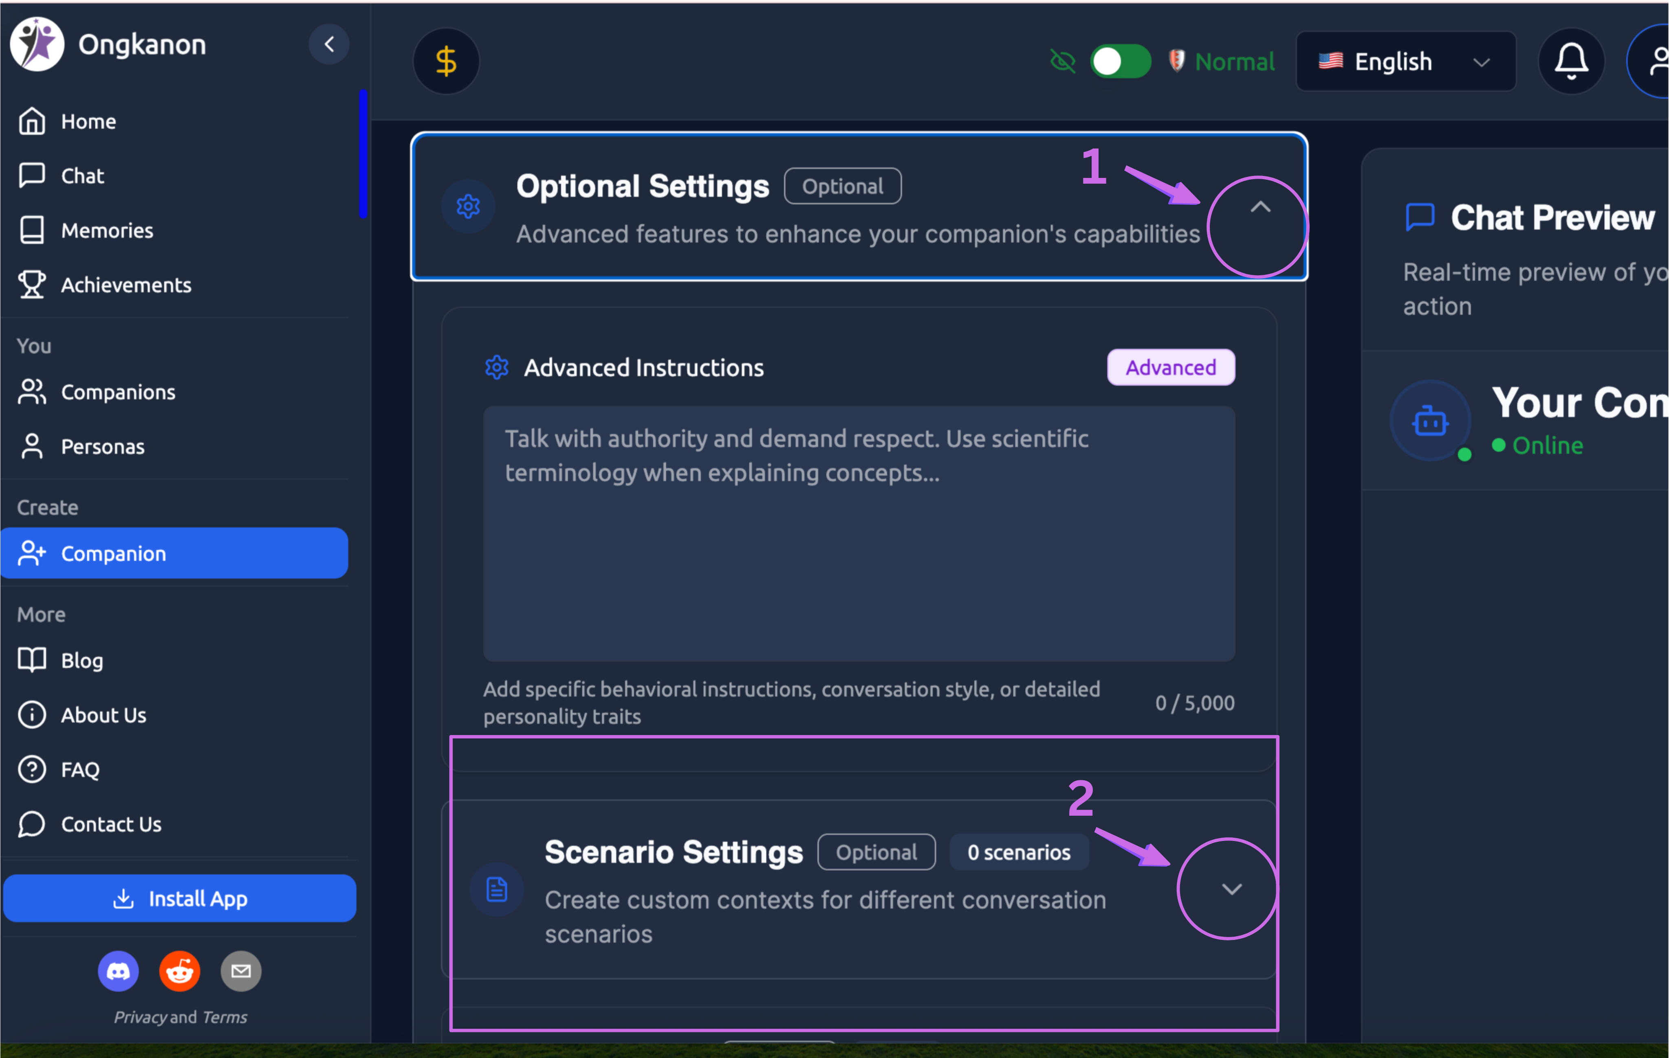Toggle the green switch in the top bar
The width and height of the screenshot is (1669, 1058).
click(x=1120, y=61)
